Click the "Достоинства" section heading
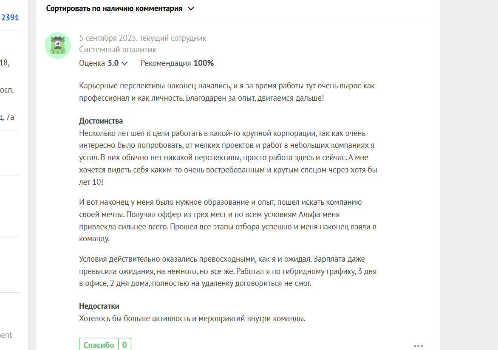The width and height of the screenshot is (498, 350). coord(101,121)
